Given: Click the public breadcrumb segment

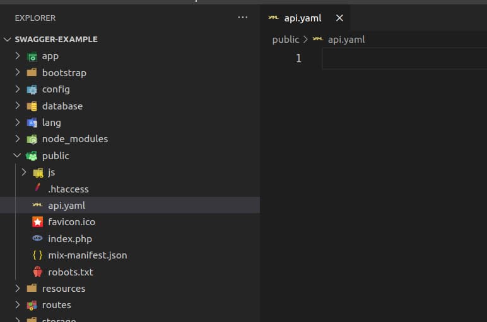Looking at the screenshot, I should [286, 40].
